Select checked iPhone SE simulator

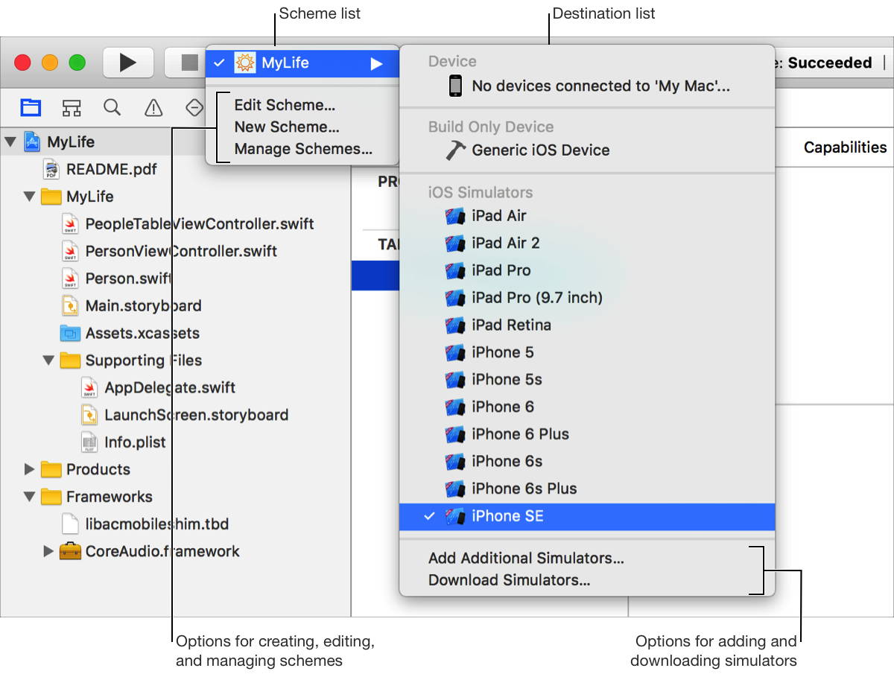[x=587, y=516]
